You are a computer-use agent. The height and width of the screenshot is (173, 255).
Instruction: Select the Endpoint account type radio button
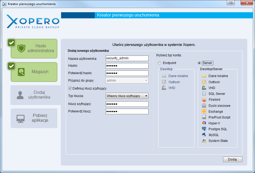click(160, 63)
